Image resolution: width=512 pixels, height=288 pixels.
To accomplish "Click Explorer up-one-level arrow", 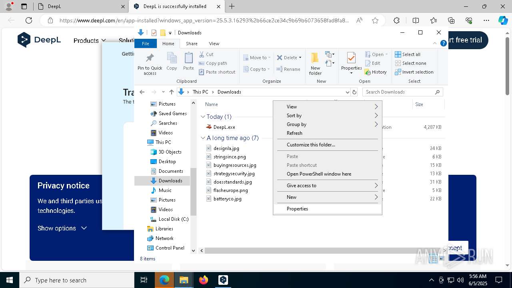I will pyautogui.click(x=172, y=92).
